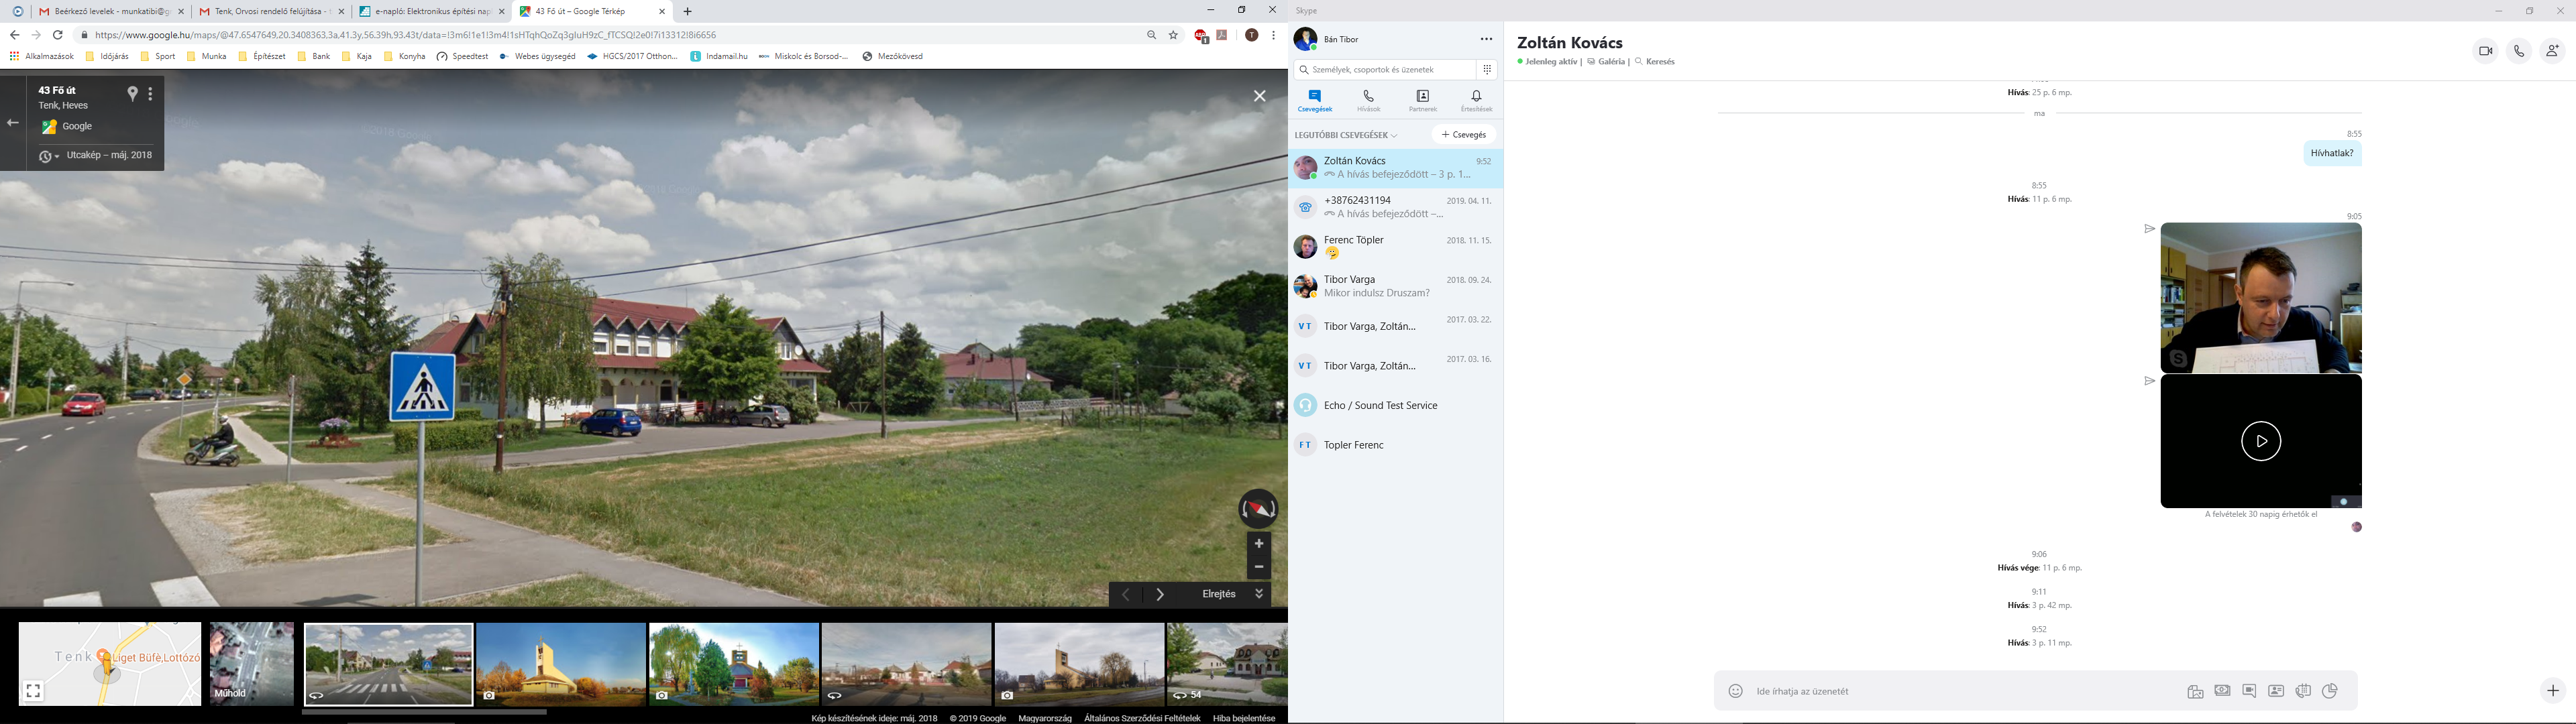Open Skype more options ellipsis menu
Viewport: 2576px width, 724px height.
click(x=1486, y=40)
